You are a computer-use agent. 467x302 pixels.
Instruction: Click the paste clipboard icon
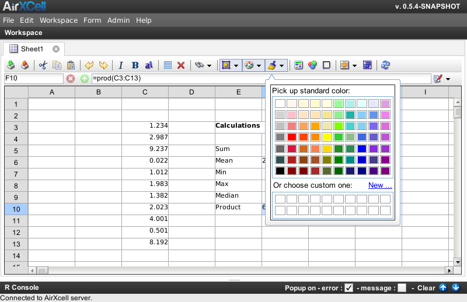71,65
